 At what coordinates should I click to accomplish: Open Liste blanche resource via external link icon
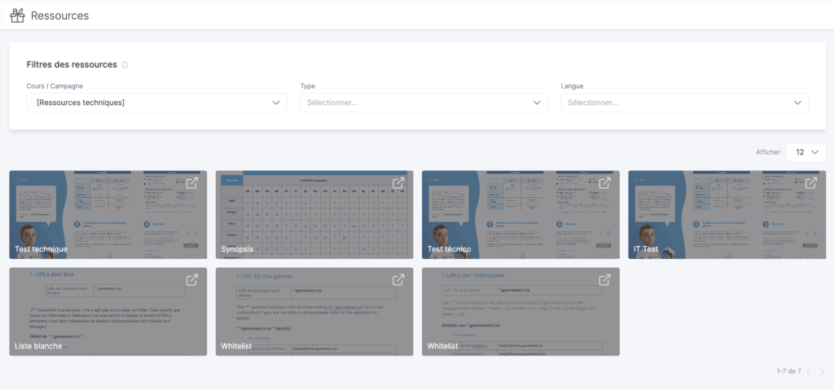192,280
